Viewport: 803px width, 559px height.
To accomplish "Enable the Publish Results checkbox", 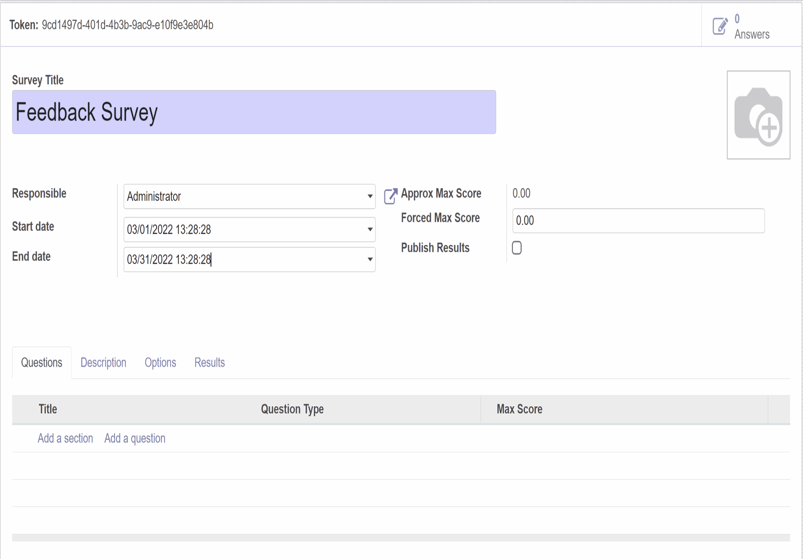I will point(517,248).
